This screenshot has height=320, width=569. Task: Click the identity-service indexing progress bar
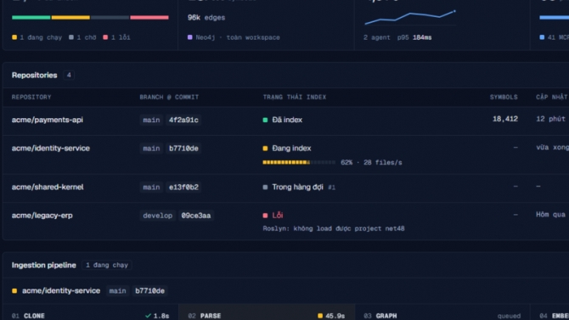pos(299,162)
